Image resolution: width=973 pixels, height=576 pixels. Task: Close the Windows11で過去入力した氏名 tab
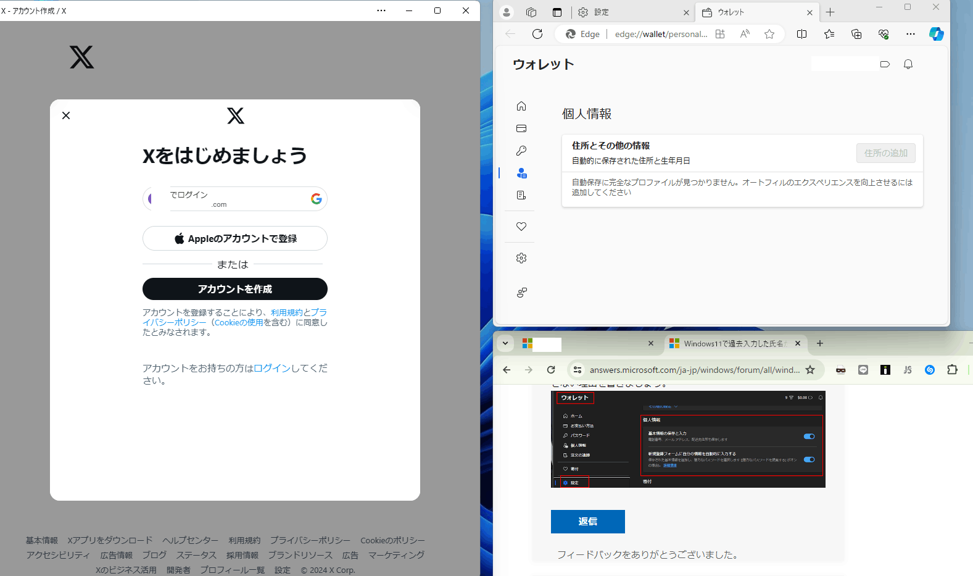tap(798, 343)
